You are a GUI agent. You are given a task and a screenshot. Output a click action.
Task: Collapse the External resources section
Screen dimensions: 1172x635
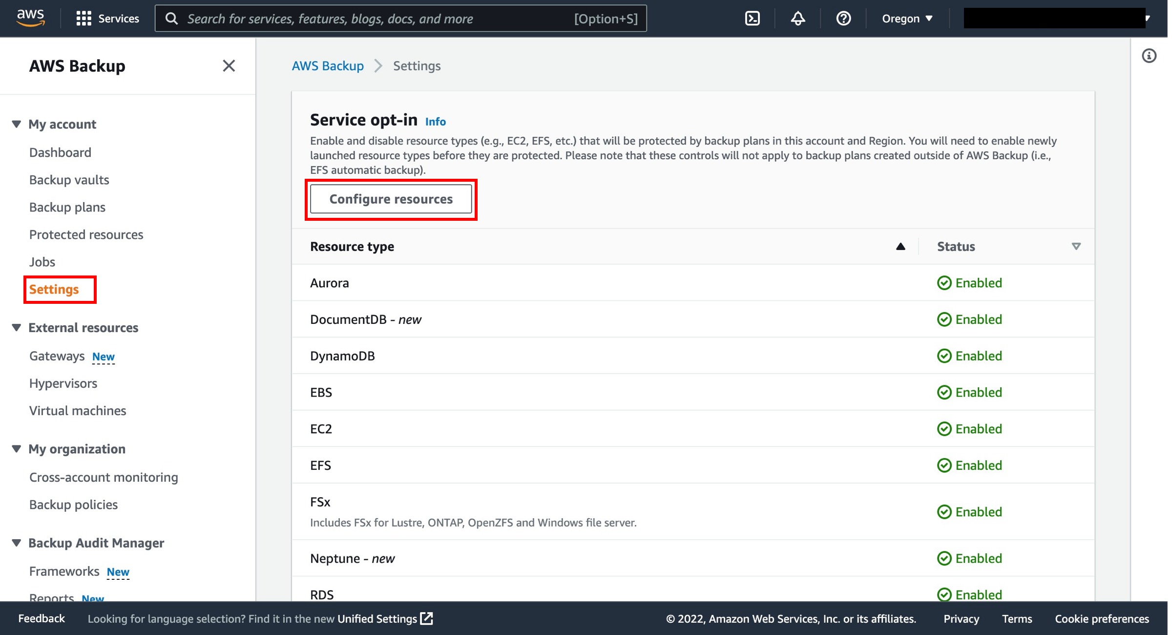pos(17,327)
